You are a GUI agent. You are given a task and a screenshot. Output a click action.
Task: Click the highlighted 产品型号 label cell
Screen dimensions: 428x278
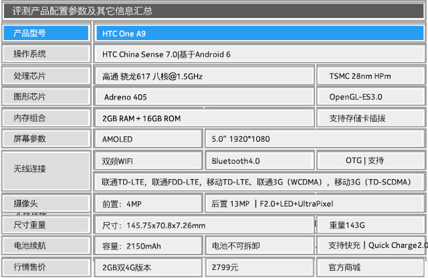pos(45,33)
